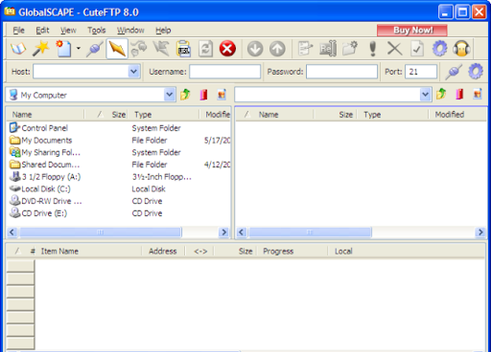Expand the My Computer location dropdown
This screenshot has width=491, height=352.
click(x=169, y=95)
